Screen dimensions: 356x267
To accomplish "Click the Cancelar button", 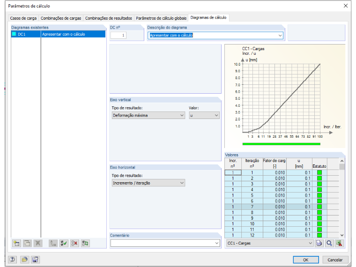I will pos(335,260).
